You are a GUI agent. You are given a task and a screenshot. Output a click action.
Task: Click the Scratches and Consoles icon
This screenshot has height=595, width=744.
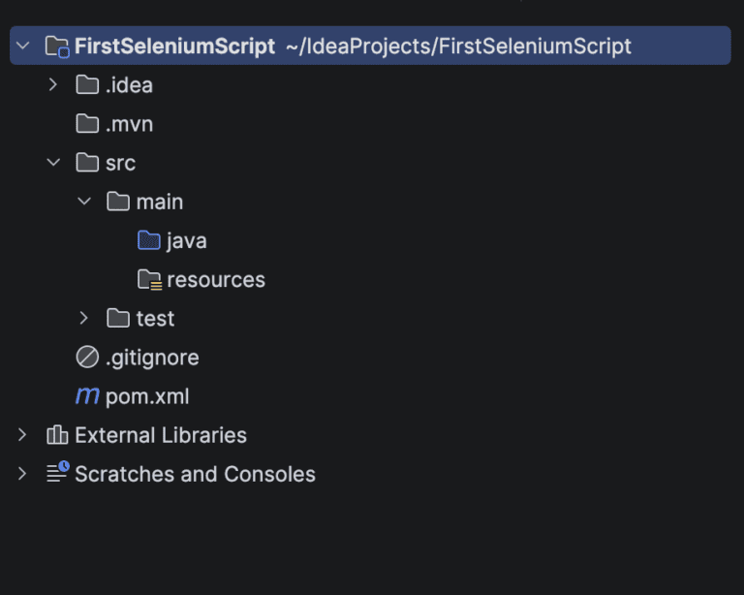tap(57, 474)
